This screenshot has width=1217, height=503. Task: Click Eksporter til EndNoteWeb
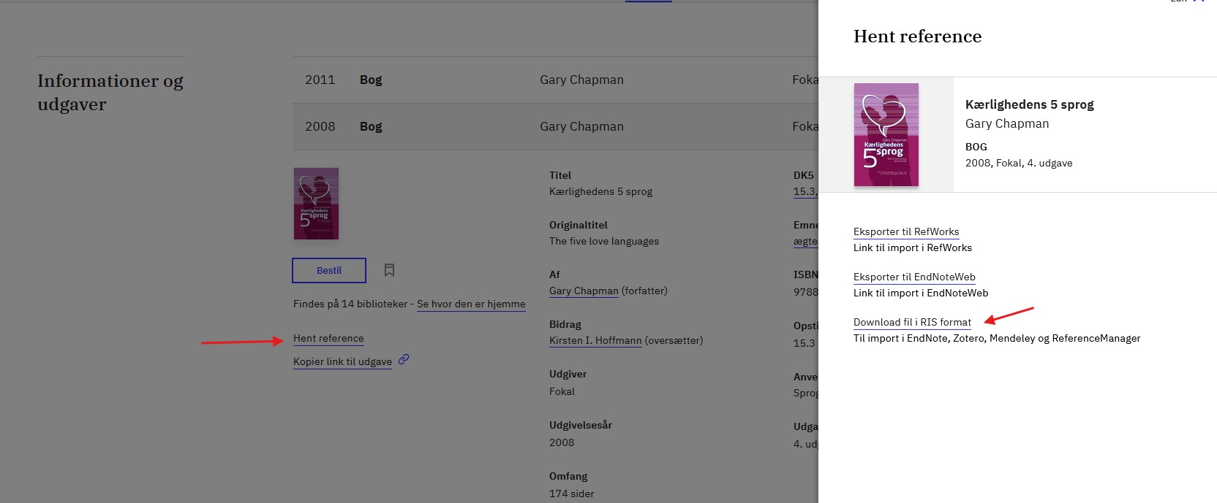914,277
